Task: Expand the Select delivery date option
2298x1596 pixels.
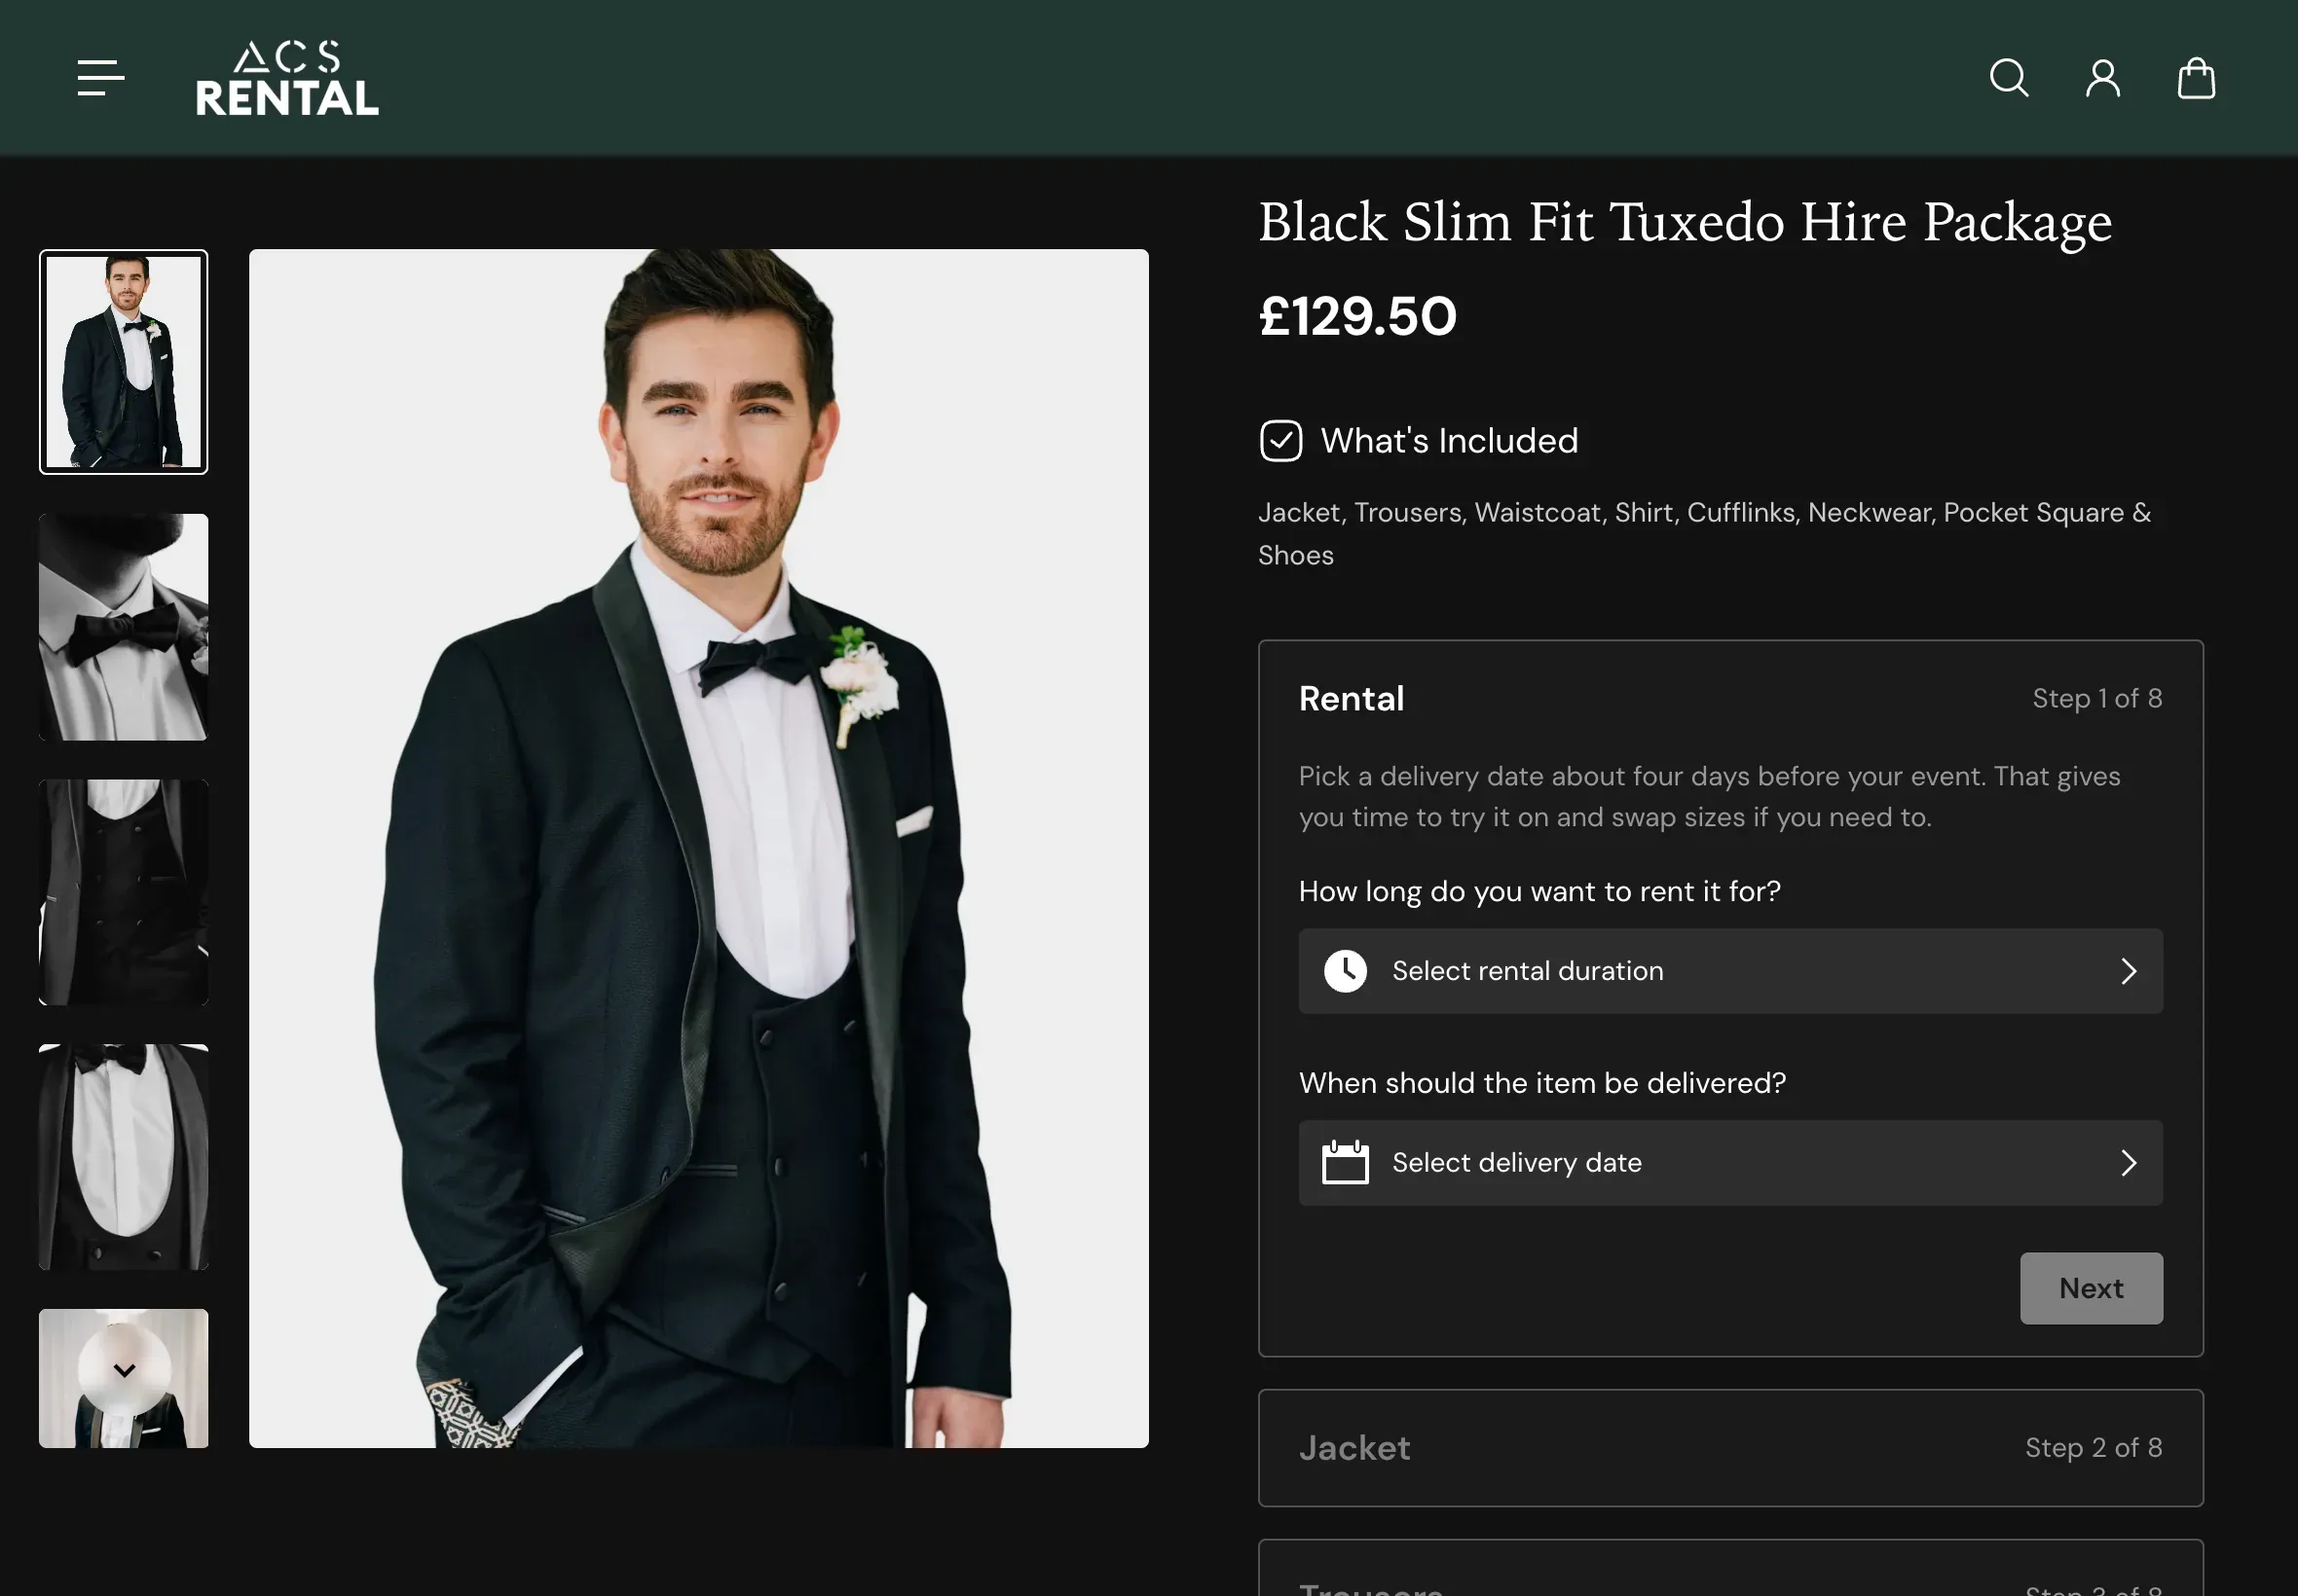Action: [1729, 1162]
